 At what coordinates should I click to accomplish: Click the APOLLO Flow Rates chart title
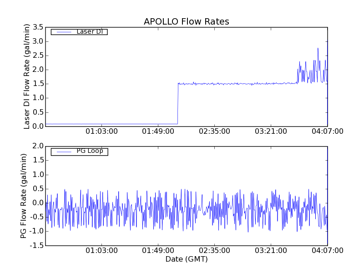tap(186, 21)
